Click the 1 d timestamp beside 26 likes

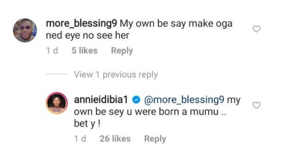click(x=80, y=139)
